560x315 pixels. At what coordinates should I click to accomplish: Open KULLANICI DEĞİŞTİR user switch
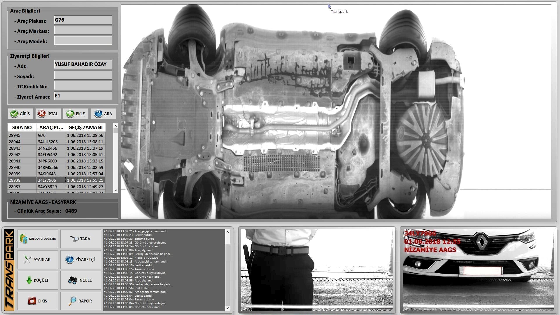[x=38, y=239]
